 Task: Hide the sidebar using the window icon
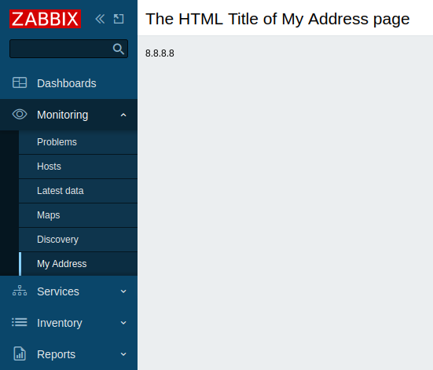point(119,19)
